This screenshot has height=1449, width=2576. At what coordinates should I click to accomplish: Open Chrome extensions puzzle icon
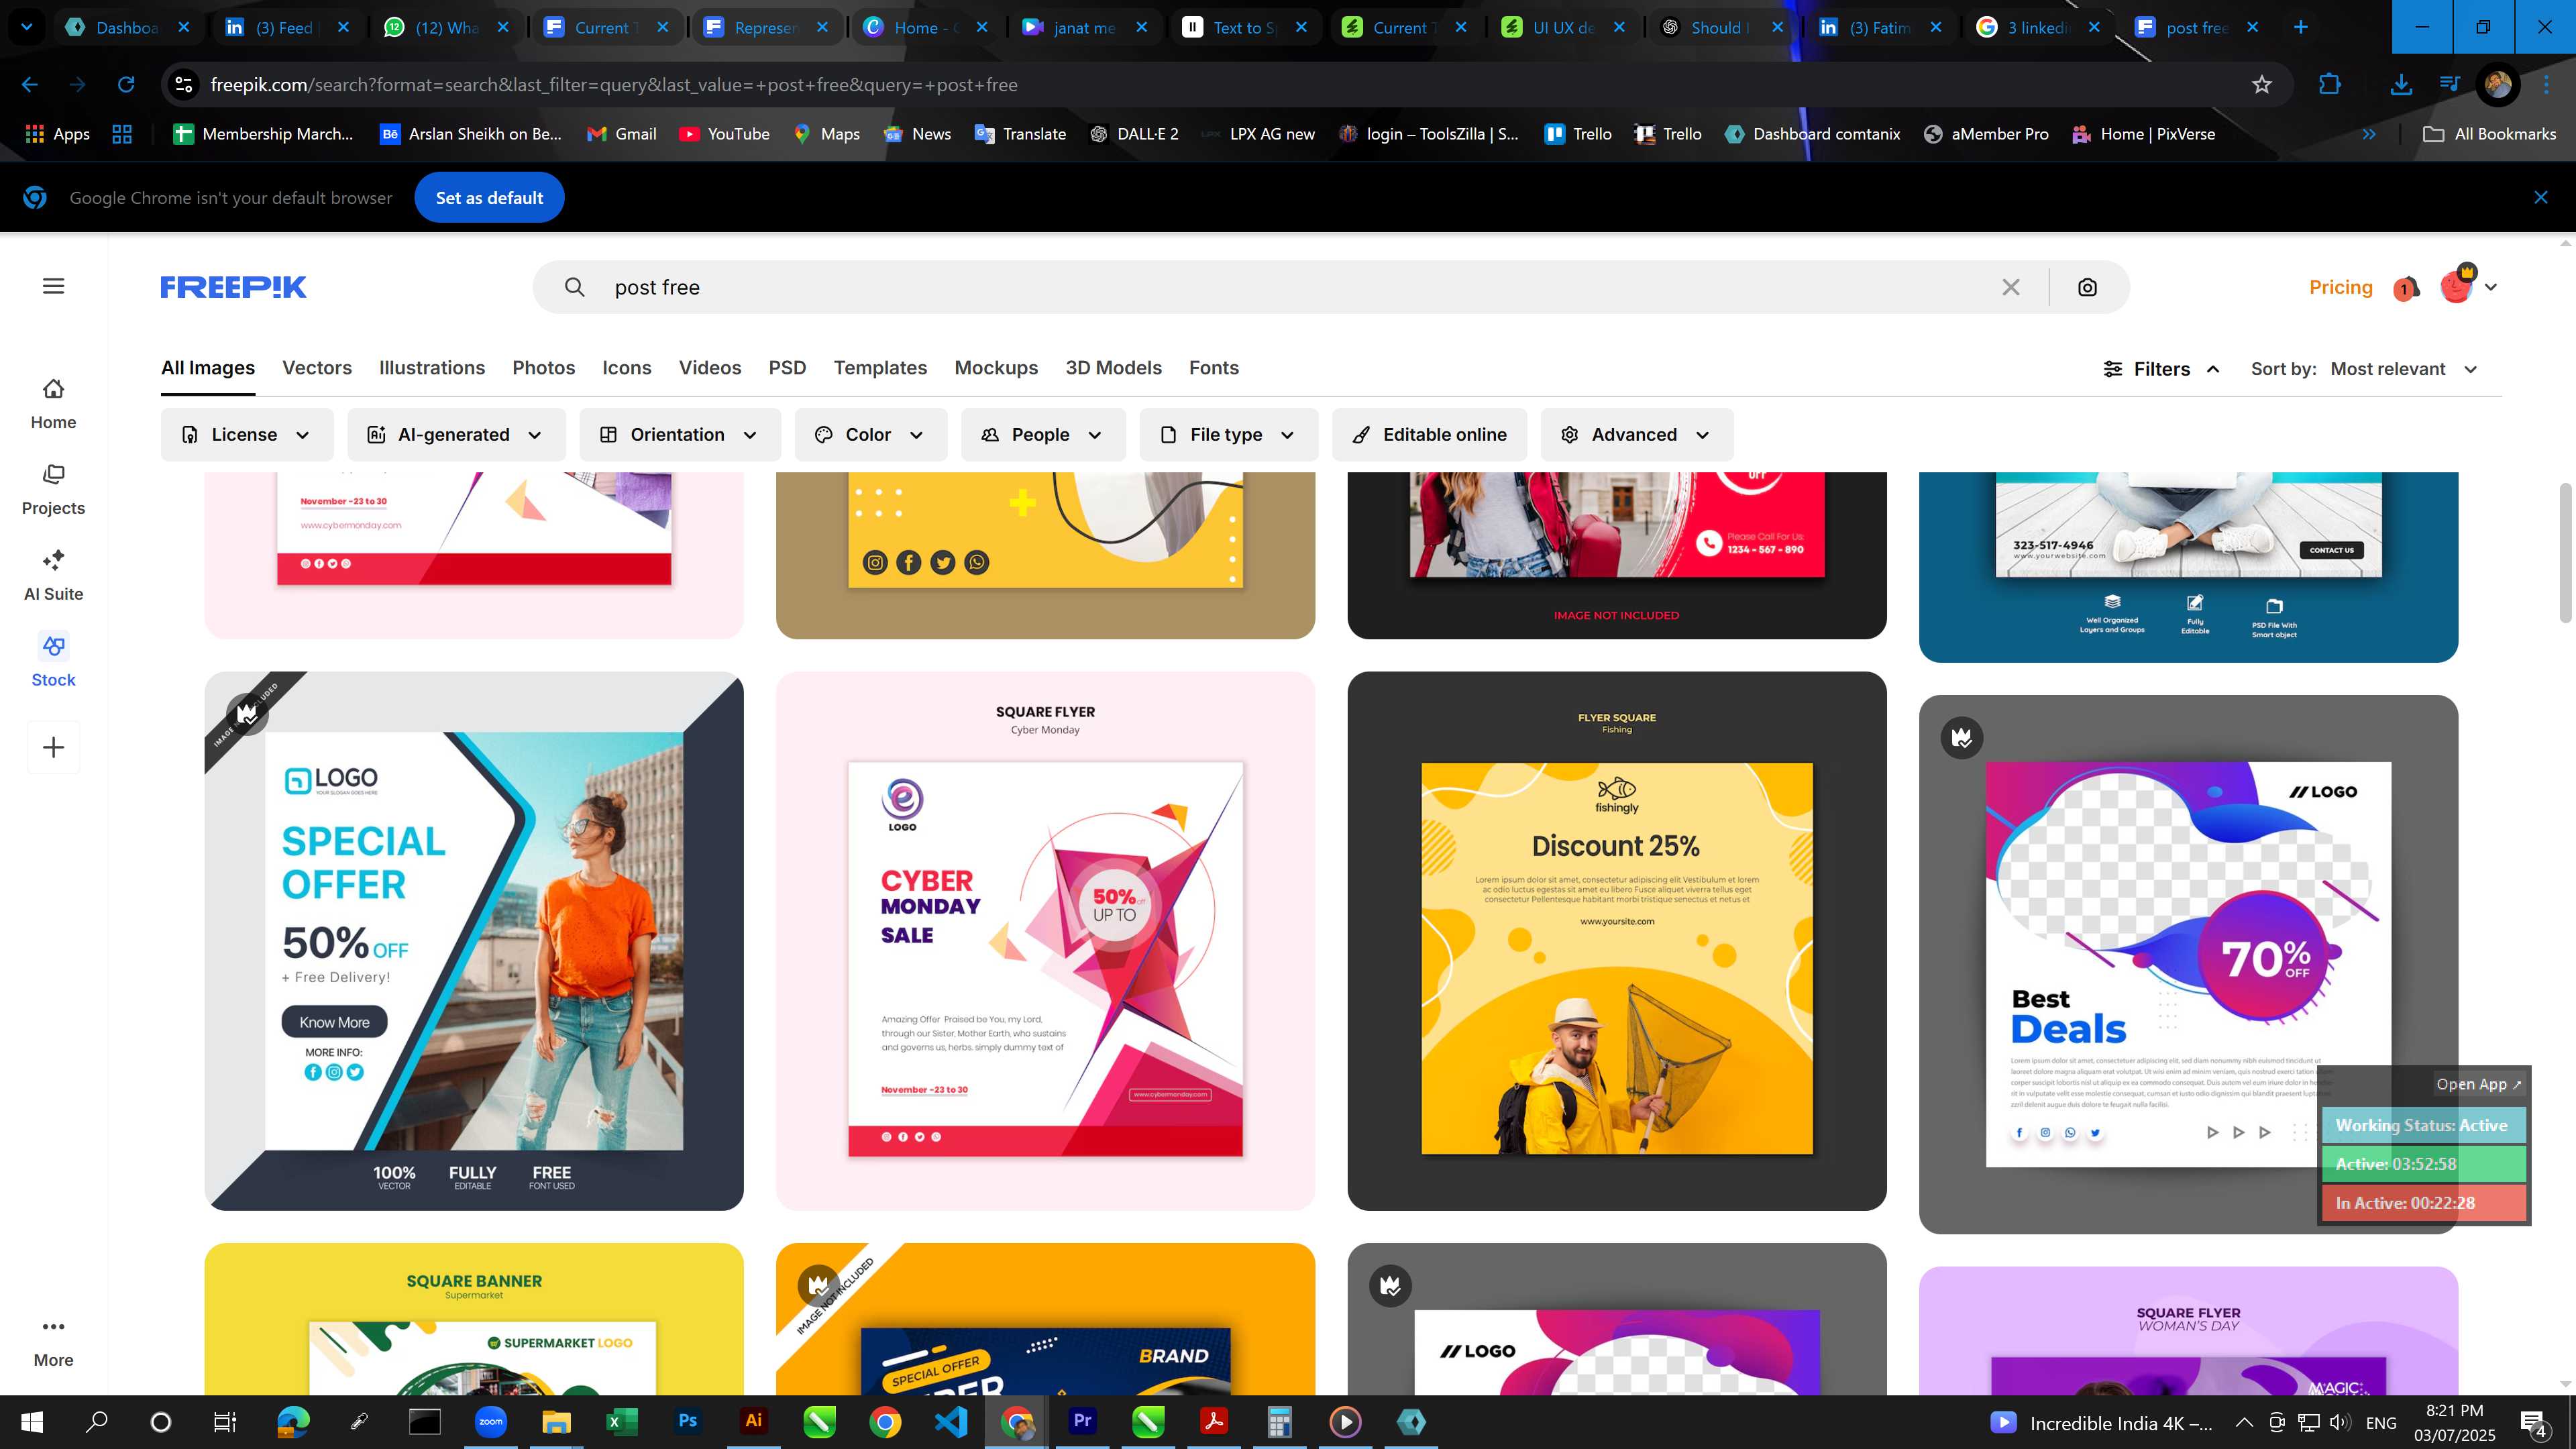tap(2330, 85)
